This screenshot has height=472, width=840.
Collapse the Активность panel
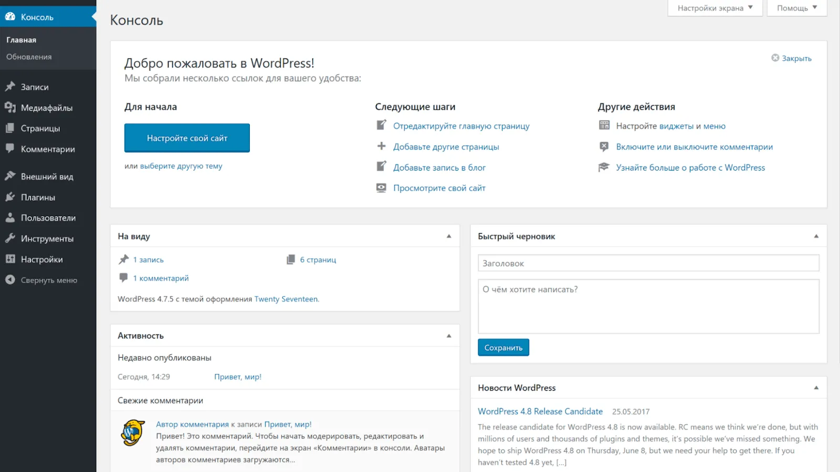click(x=449, y=335)
